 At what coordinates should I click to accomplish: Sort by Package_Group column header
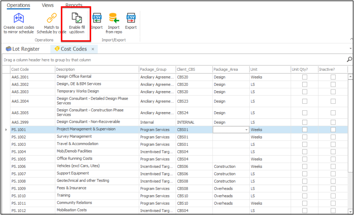(157, 69)
